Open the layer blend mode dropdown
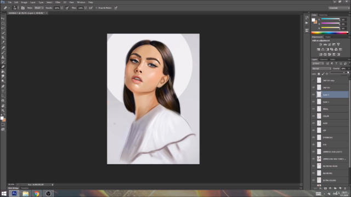 point(321,68)
